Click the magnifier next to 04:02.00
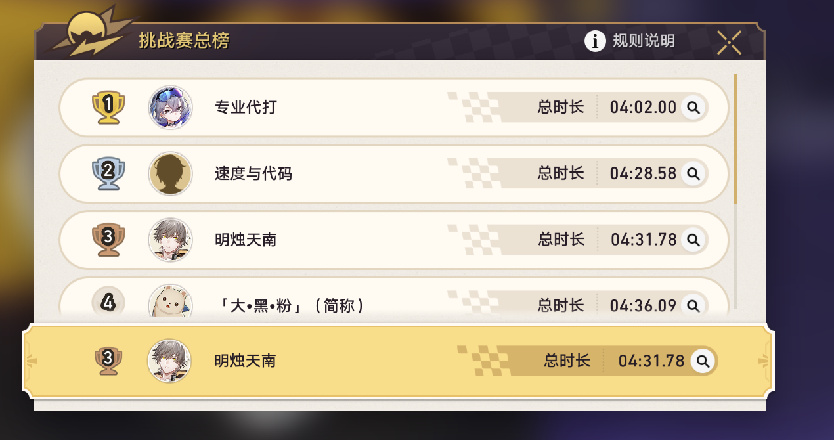 pyautogui.click(x=693, y=107)
